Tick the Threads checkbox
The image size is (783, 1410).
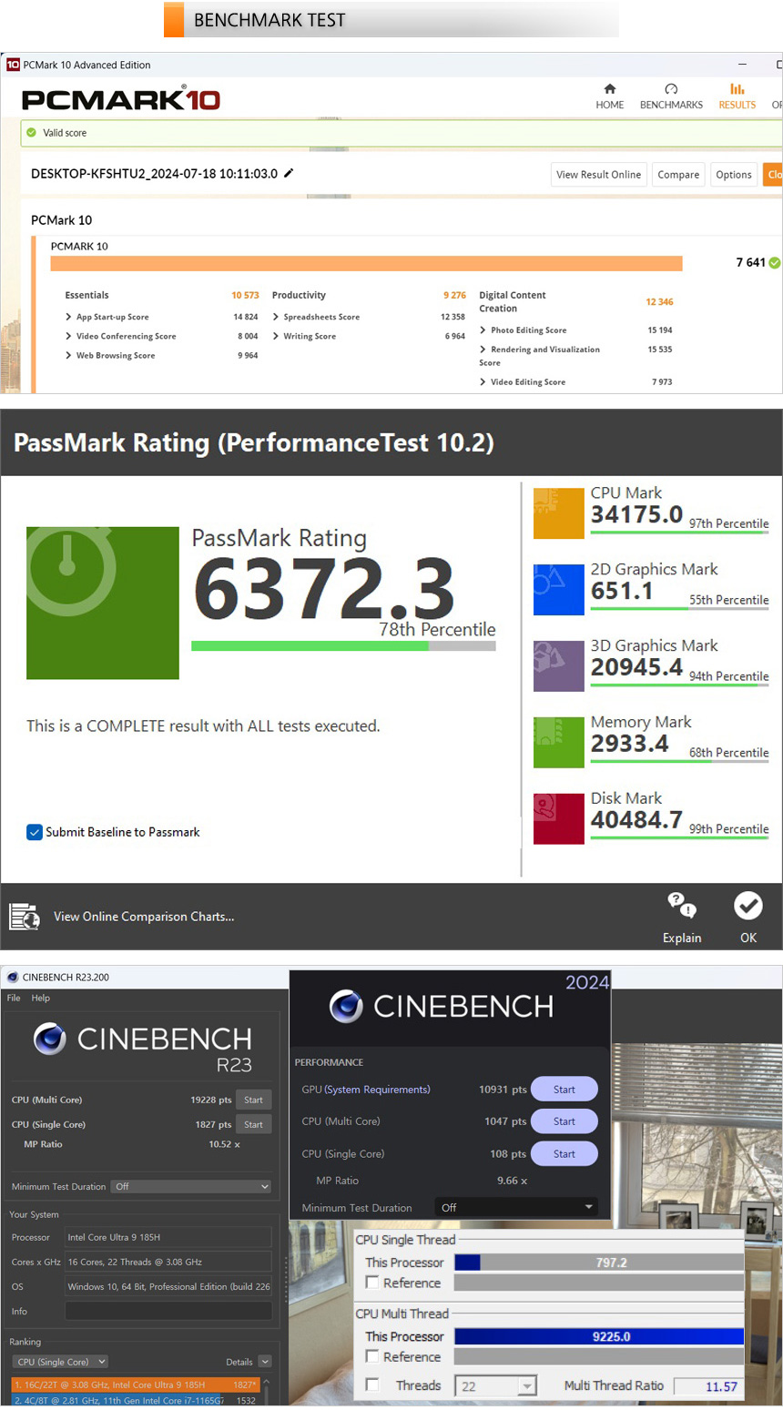[x=372, y=1385]
